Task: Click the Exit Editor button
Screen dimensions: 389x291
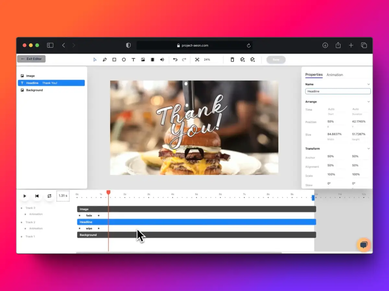Action: tap(31, 59)
